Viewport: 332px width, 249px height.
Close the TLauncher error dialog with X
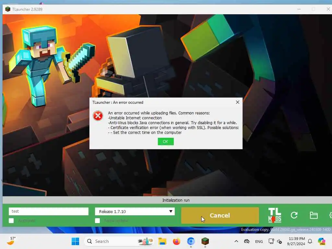238,102
